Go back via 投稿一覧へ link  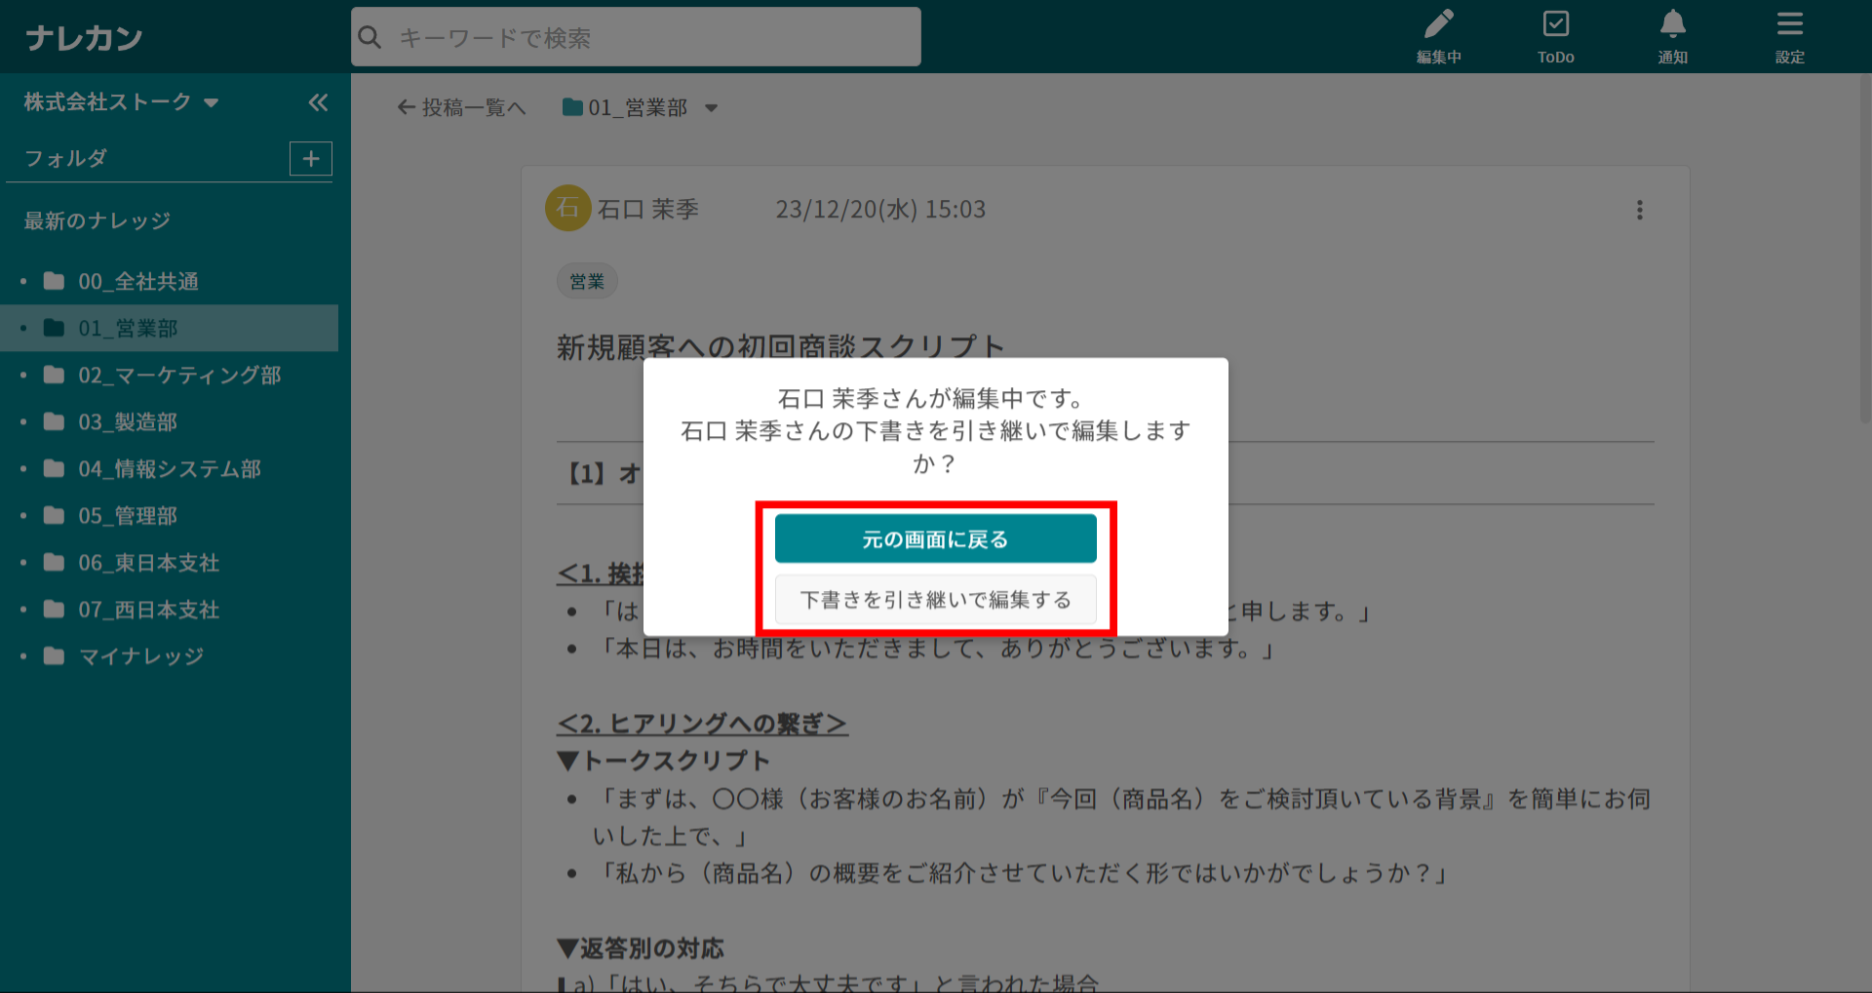(x=461, y=108)
